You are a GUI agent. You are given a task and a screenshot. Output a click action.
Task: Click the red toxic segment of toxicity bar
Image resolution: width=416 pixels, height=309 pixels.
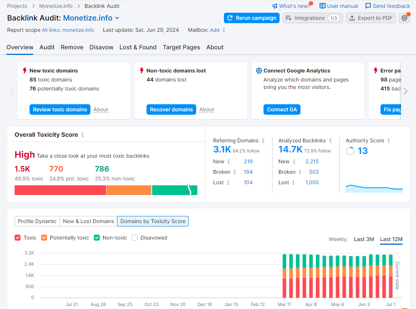[60, 190]
